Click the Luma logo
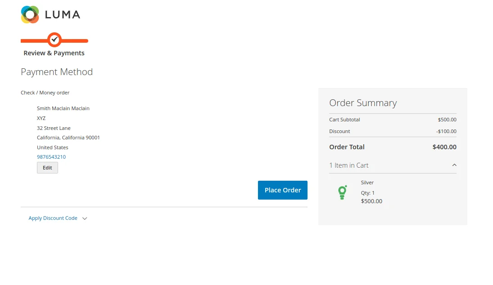493x285 pixels. coord(50,14)
